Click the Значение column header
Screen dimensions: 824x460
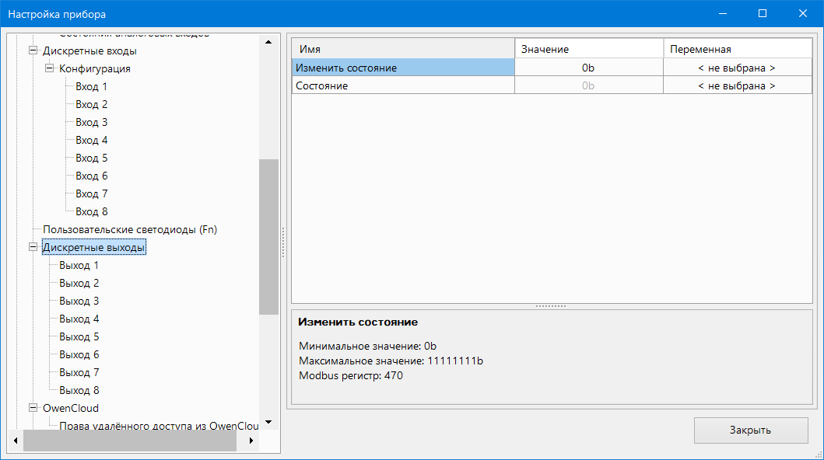click(x=588, y=49)
